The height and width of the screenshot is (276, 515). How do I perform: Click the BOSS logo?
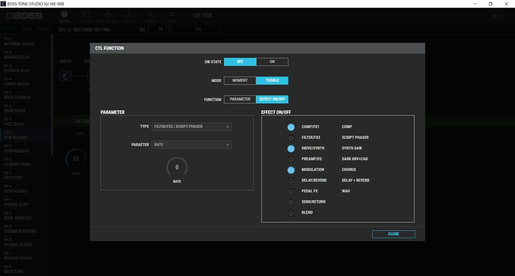click(x=24, y=16)
